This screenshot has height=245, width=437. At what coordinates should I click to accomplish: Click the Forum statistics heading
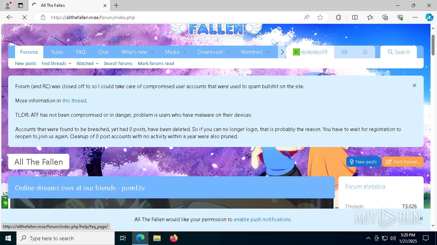coord(365,186)
